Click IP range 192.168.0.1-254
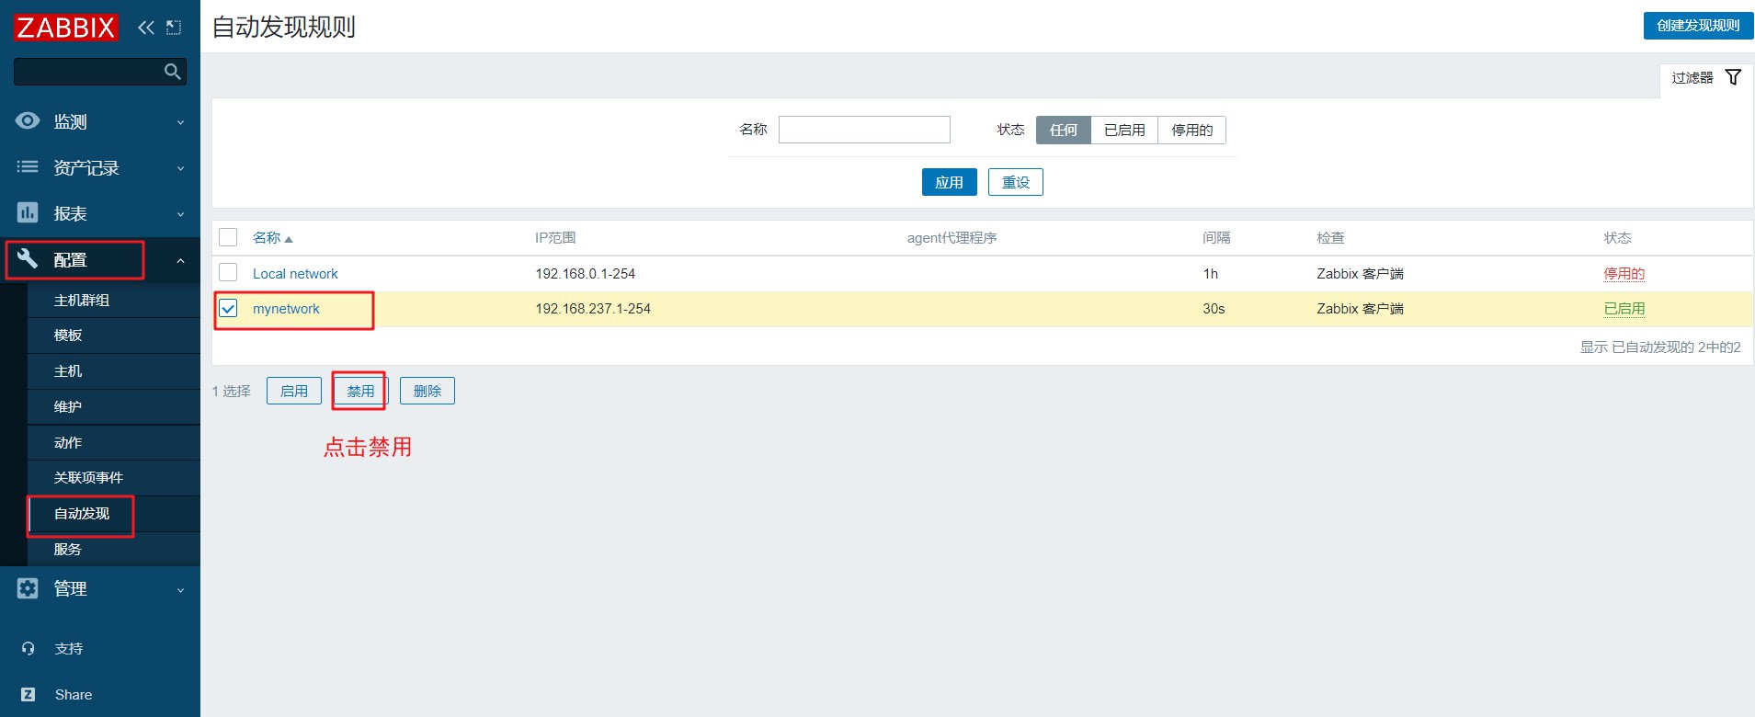This screenshot has height=717, width=1755. (585, 274)
